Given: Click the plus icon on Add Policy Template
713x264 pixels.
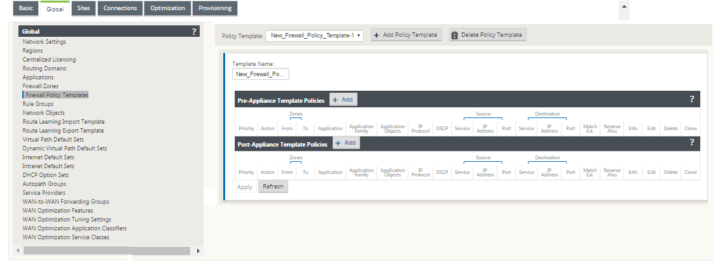Looking at the screenshot, I should click(377, 35).
